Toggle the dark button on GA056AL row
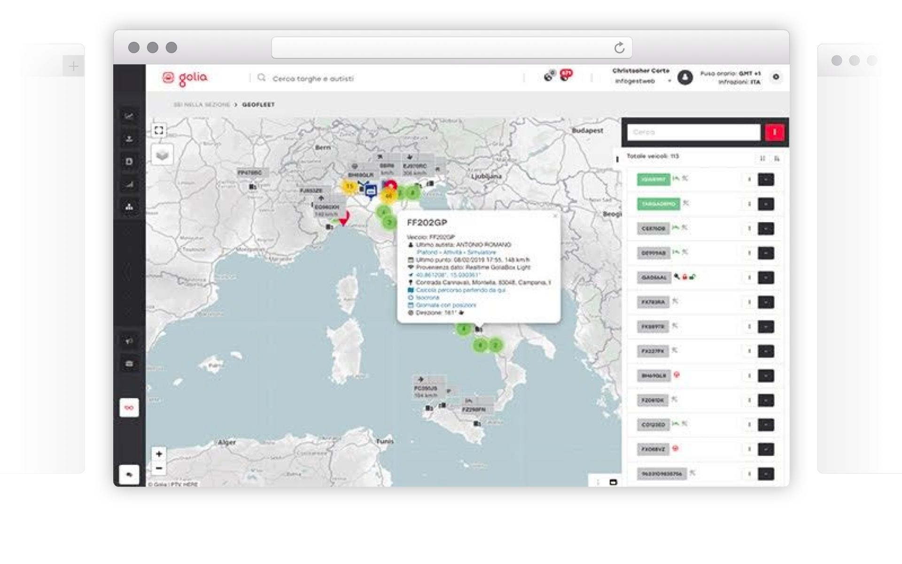 (766, 277)
